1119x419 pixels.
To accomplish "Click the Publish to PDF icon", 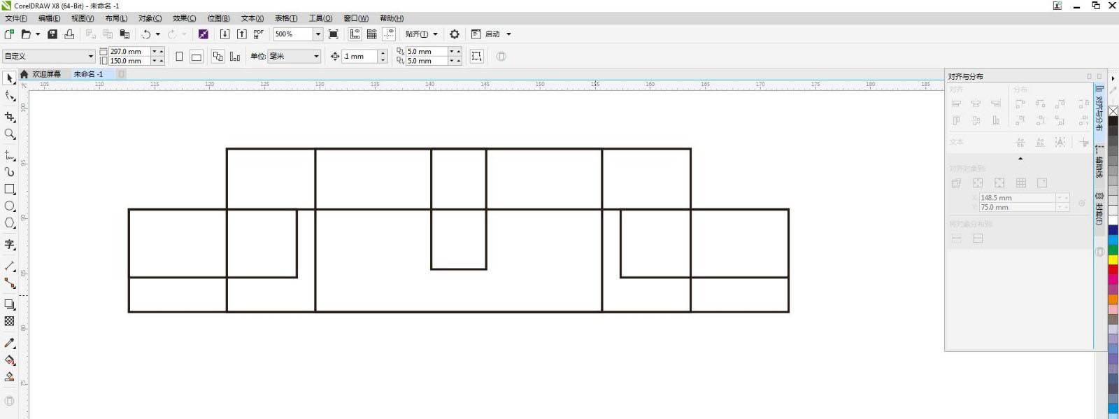I will coord(258,34).
